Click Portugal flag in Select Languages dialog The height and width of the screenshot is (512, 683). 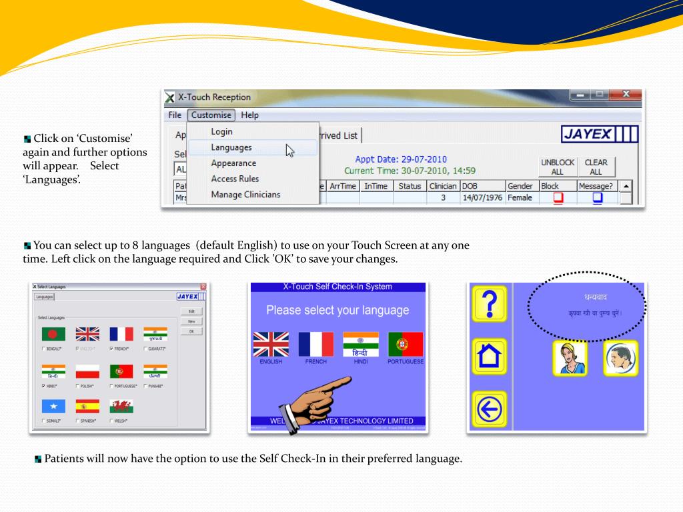coord(121,371)
